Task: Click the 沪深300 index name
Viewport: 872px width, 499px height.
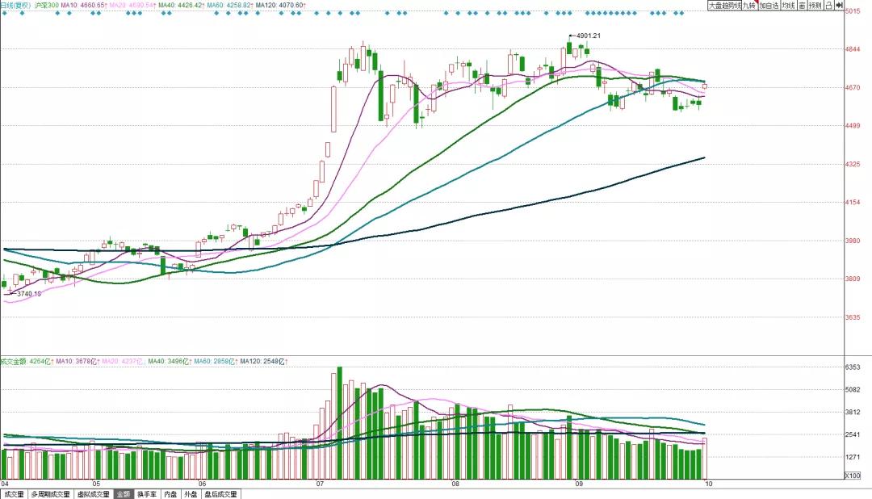Action: 46,5
